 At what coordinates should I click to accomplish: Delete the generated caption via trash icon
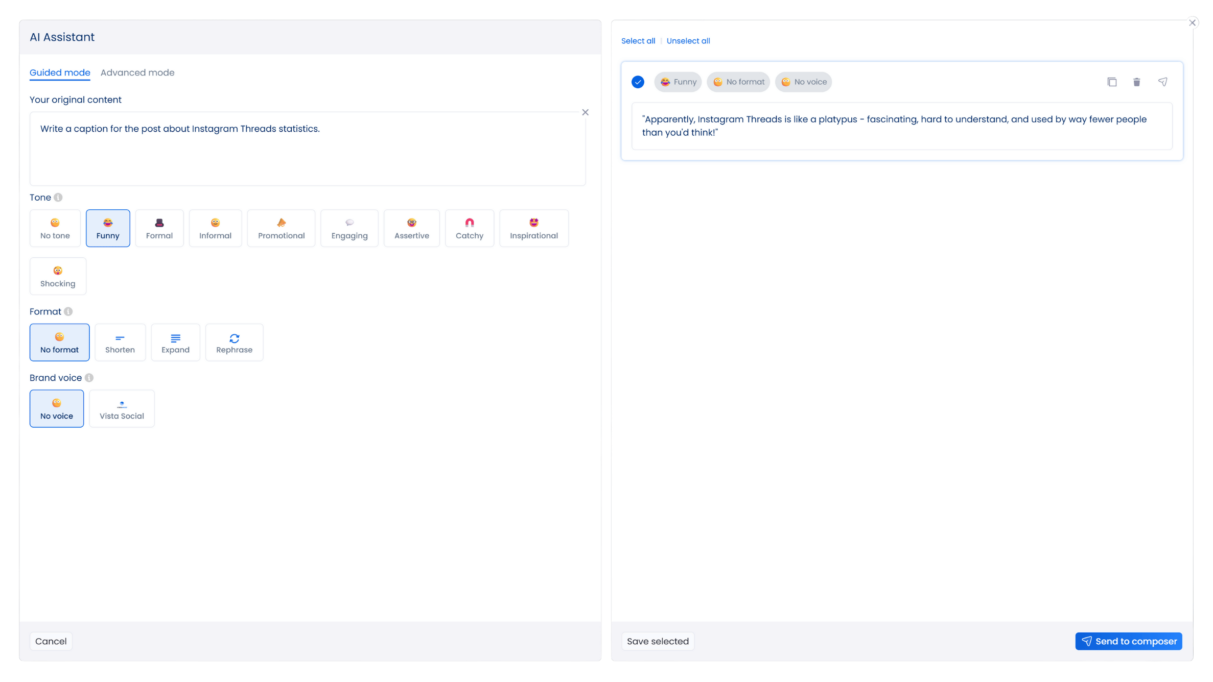[1136, 82]
